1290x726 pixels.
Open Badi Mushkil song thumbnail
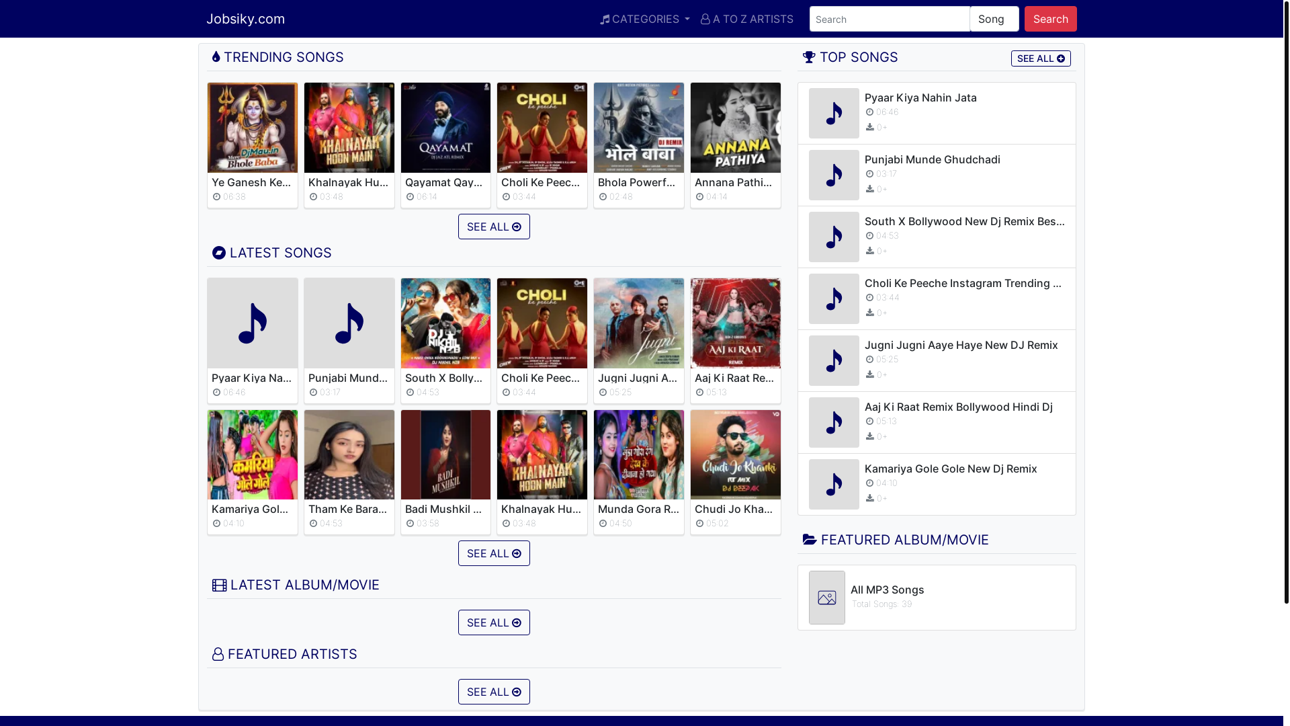point(445,454)
